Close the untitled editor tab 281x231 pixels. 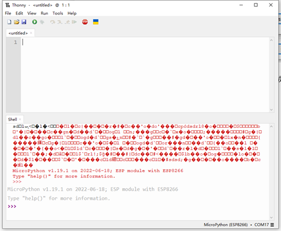(31, 33)
